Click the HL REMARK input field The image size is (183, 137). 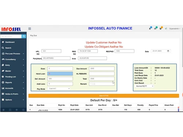tap(102, 74)
